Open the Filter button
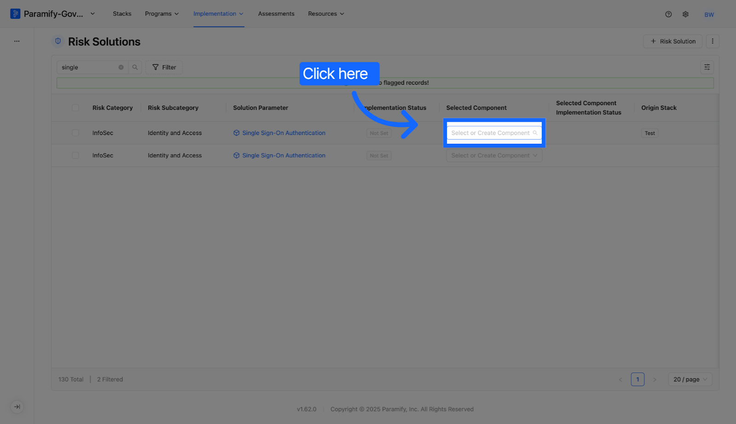The image size is (736, 424). click(x=164, y=67)
